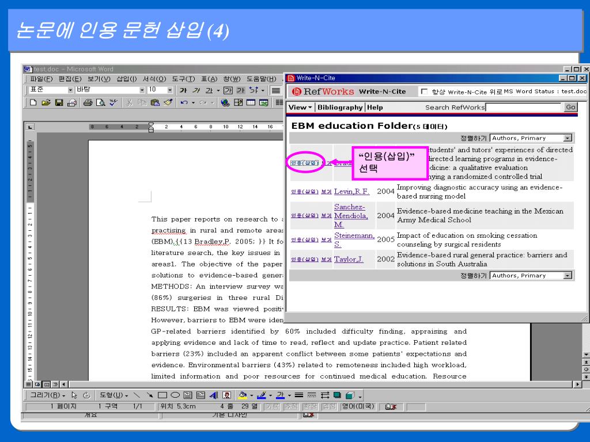Apply underline with the underlined 가 icon
Viewport: 590px width, 442px height.
coord(209,90)
